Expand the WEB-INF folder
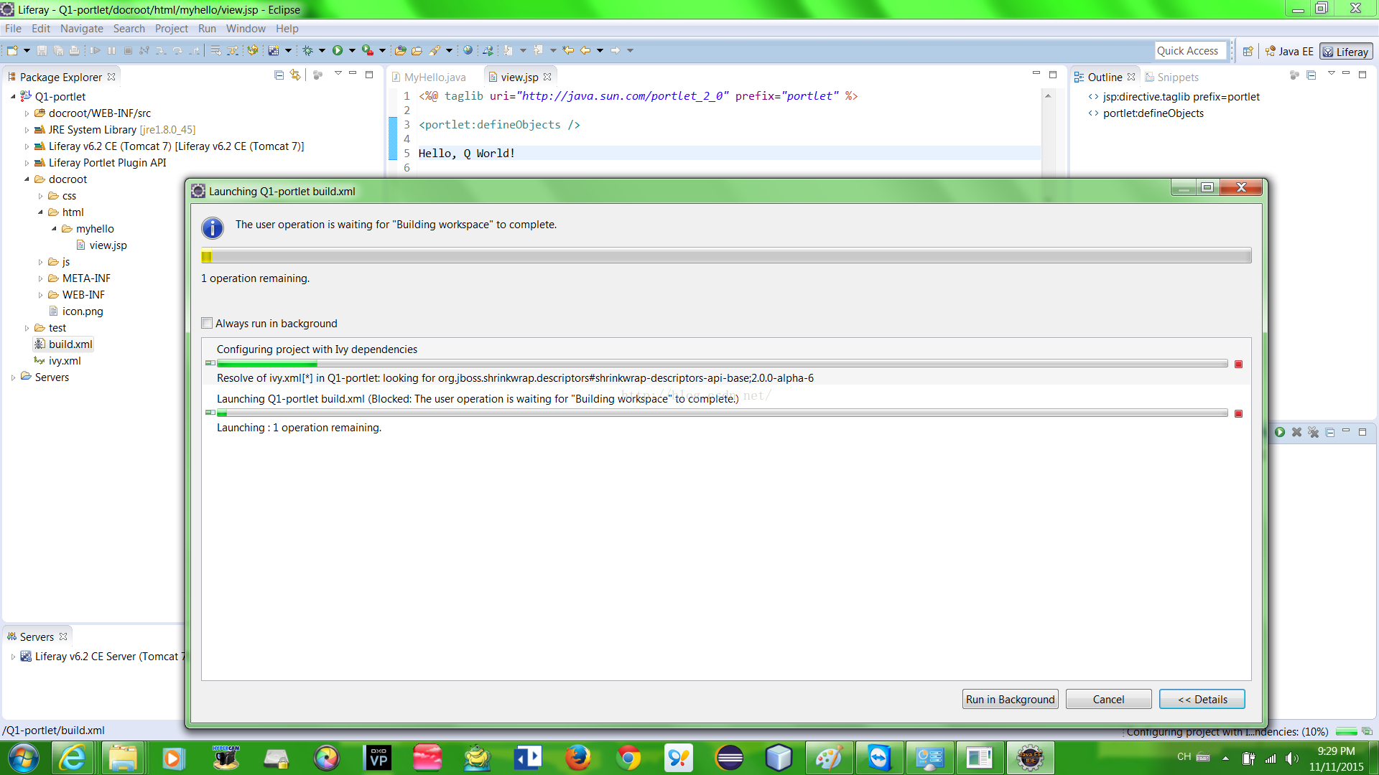 40,295
